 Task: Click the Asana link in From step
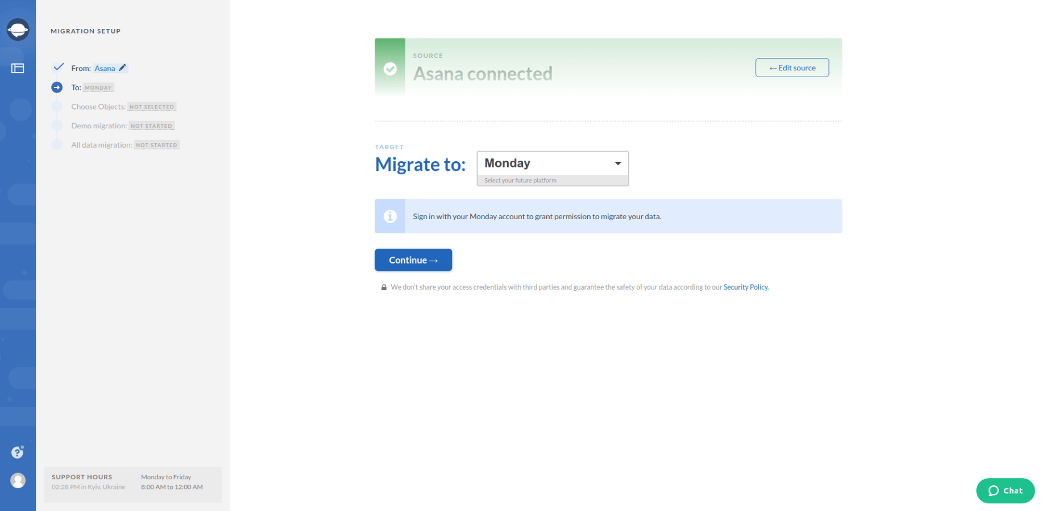point(105,68)
